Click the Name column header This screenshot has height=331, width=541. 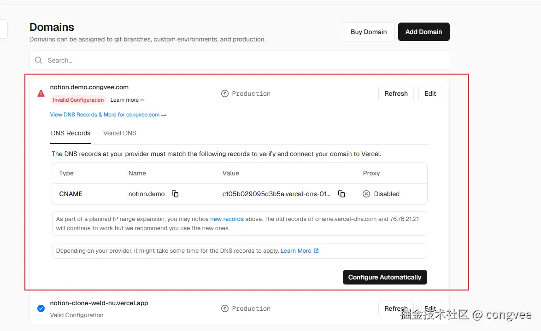pos(137,173)
